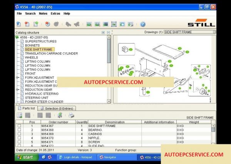Click the drawing window layout toolbar icon
This screenshot has width=231, height=164.
point(122,24)
